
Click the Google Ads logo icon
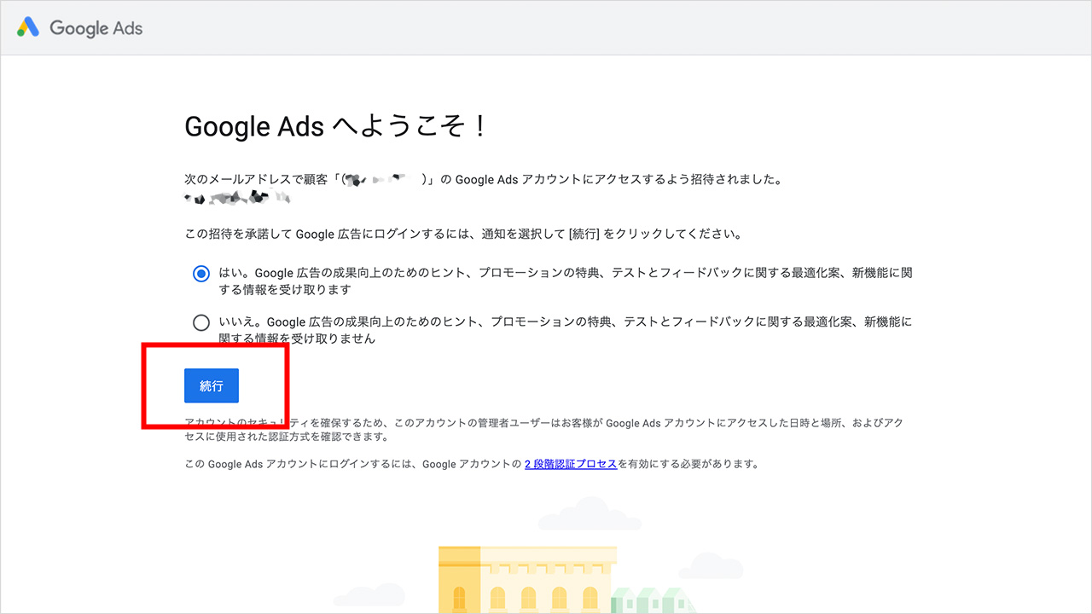coord(28,27)
